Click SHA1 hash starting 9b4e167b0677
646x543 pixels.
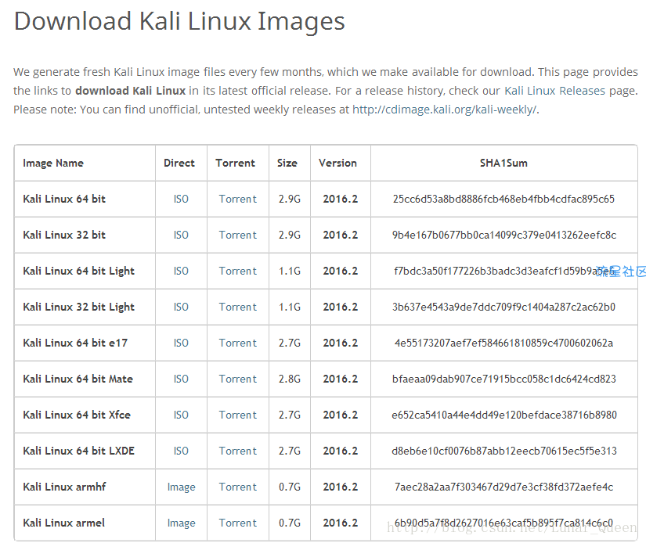(503, 235)
